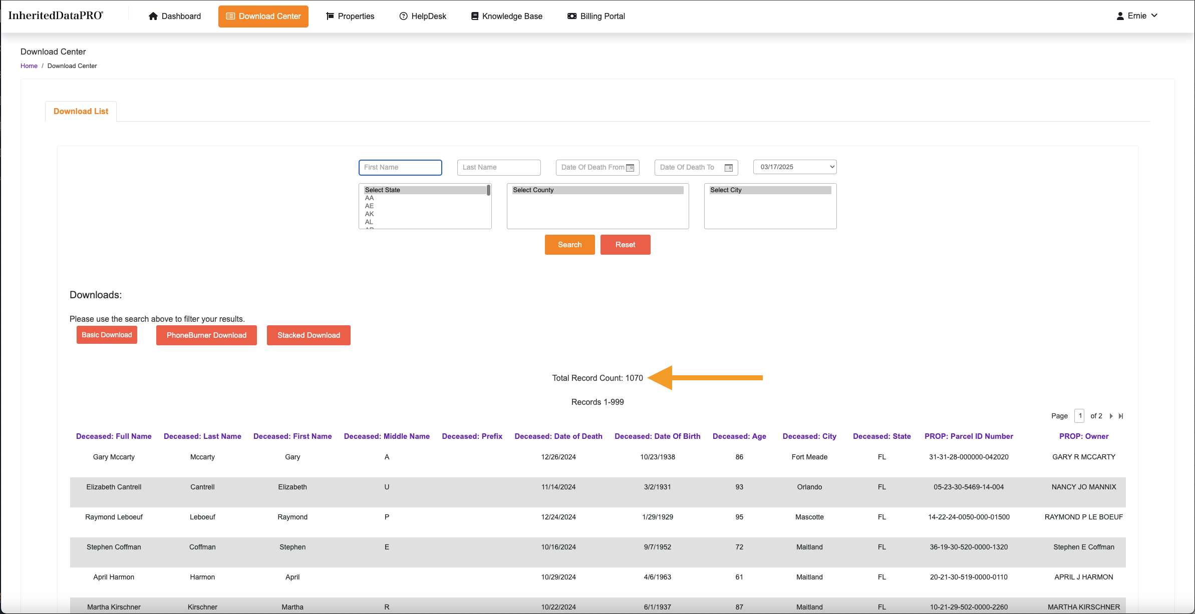
Task: Click the Properties flag icon
Action: [330, 16]
